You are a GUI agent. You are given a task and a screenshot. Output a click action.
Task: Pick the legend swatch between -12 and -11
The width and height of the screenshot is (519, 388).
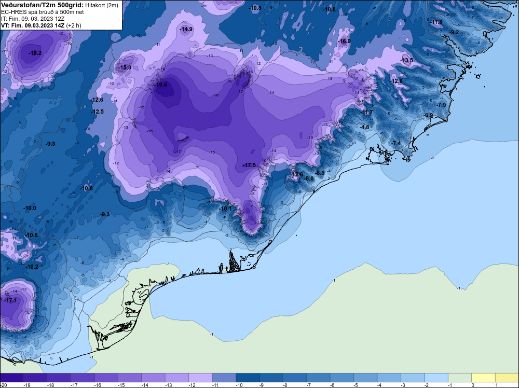200,378
